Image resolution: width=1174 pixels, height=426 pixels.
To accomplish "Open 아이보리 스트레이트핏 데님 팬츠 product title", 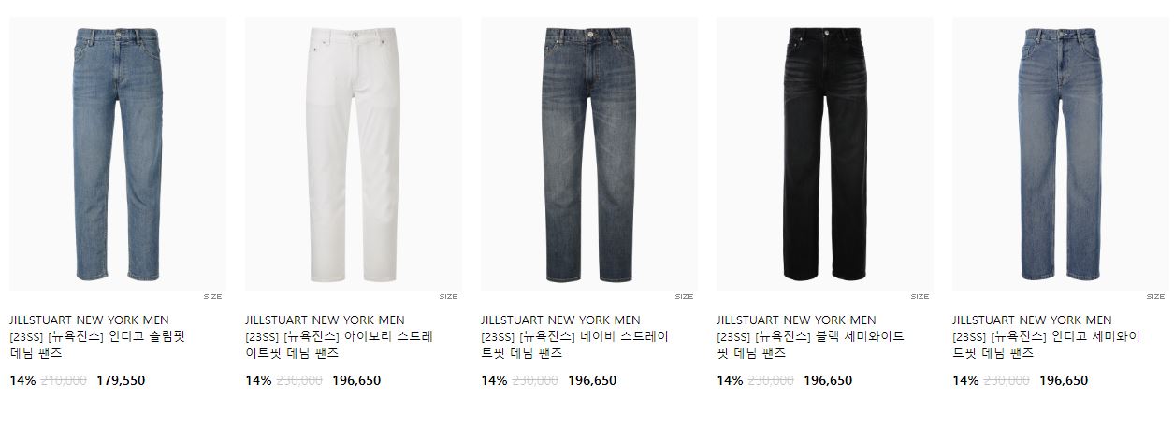I will 339,345.
